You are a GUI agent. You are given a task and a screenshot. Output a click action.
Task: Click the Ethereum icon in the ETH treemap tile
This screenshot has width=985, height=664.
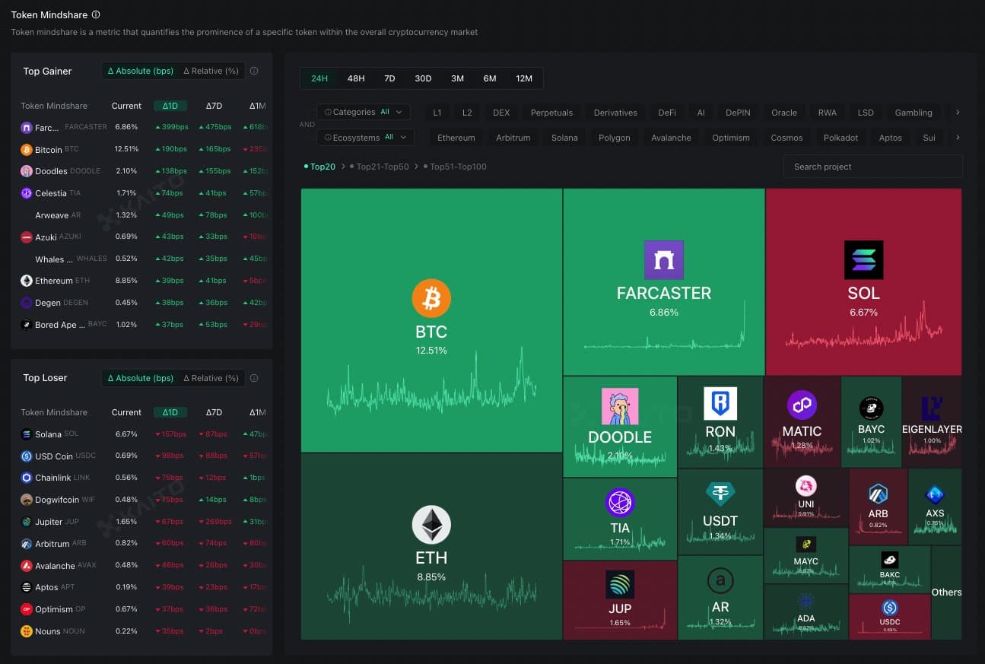[x=431, y=524]
